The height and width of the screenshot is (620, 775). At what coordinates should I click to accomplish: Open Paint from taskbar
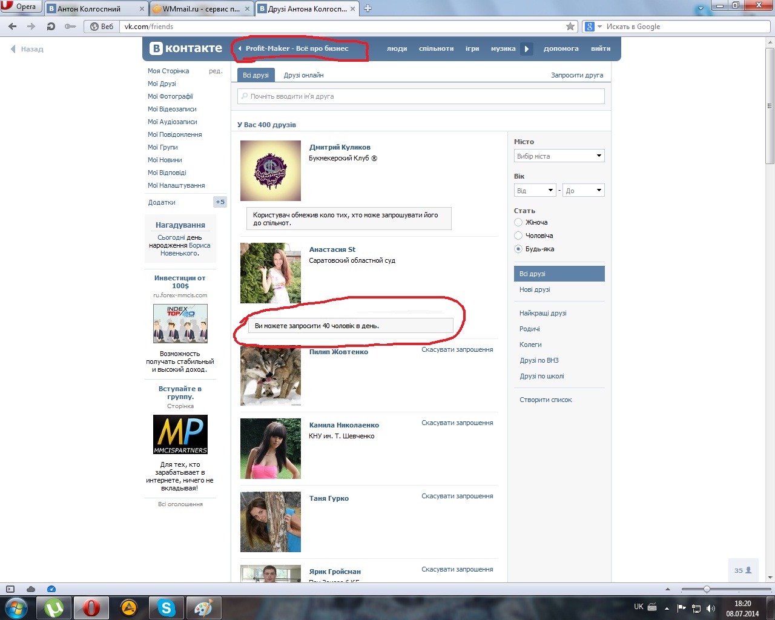coord(203,608)
